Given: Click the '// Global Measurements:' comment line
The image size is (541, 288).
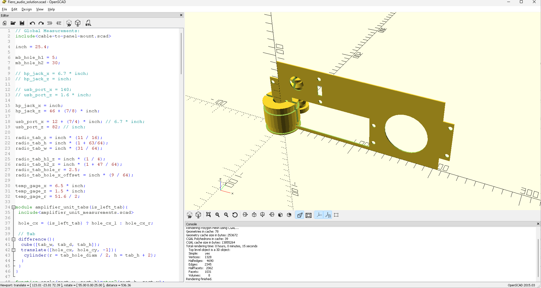Looking at the screenshot, I should coord(48,31).
